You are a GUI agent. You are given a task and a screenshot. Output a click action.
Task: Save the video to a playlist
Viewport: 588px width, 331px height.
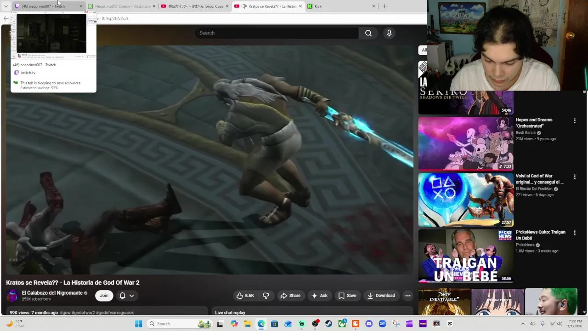point(347,296)
